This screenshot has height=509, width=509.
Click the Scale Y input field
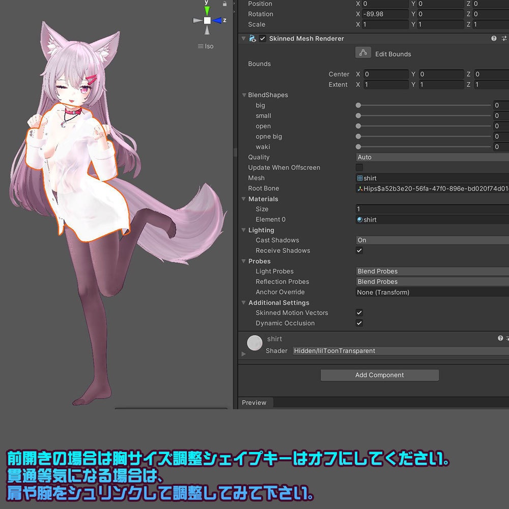click(440, 24)
